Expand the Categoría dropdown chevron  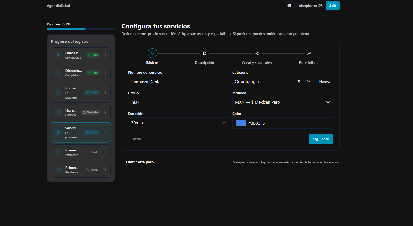(308, 81)
